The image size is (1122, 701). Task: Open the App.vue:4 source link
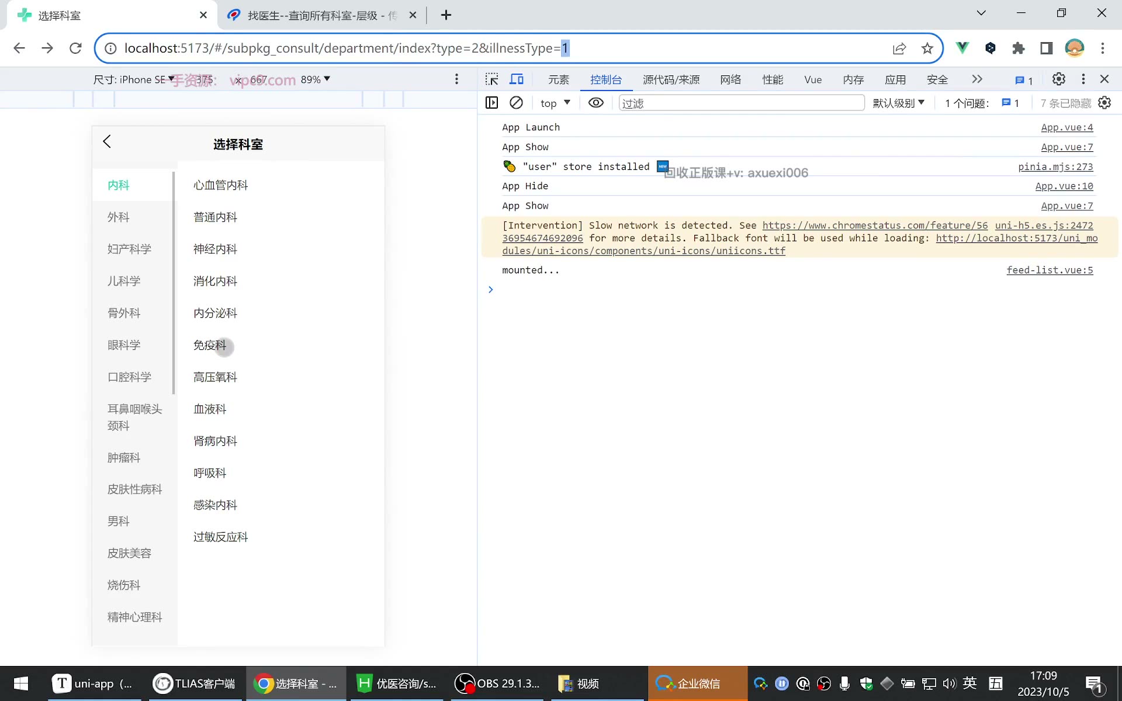[1067, 127]
